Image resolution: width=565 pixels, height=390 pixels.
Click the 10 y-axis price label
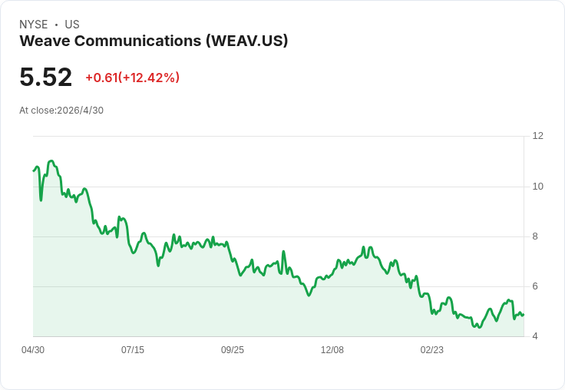coord(538,187)
